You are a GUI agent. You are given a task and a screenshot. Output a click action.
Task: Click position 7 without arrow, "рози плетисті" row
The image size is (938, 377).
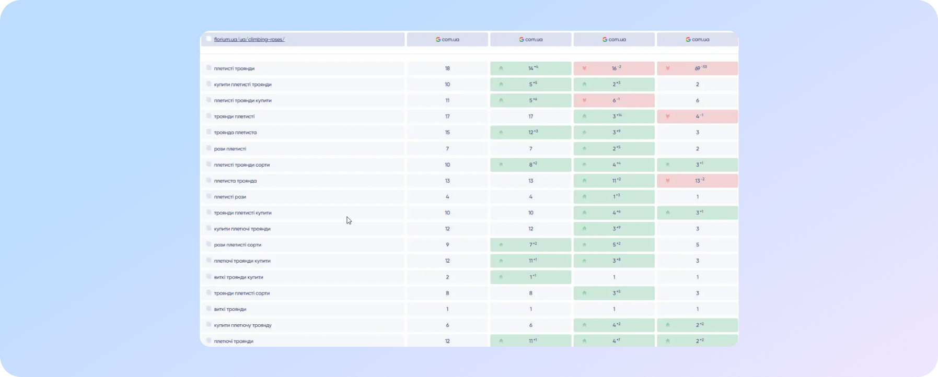[530, 149]
